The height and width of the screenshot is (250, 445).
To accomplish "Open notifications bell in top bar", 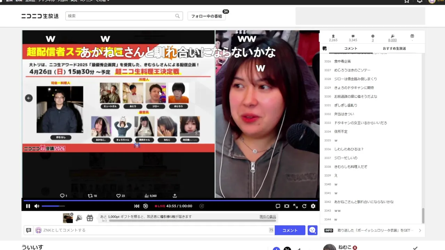I will tap(420, 1).
